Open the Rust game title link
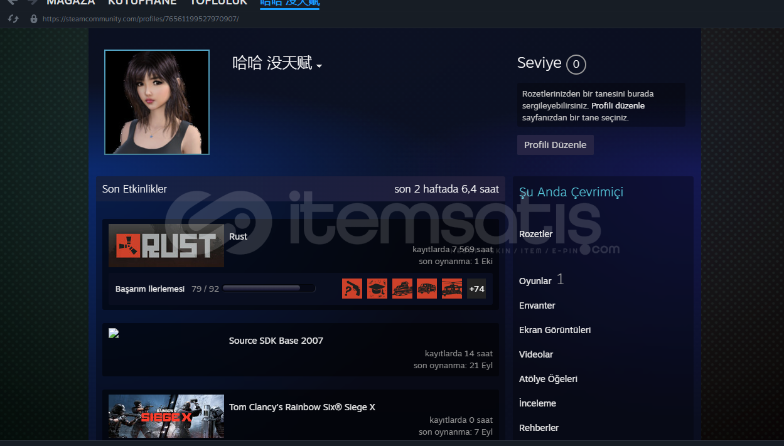Viewport: 784px width, 446px height. (238, 236)
